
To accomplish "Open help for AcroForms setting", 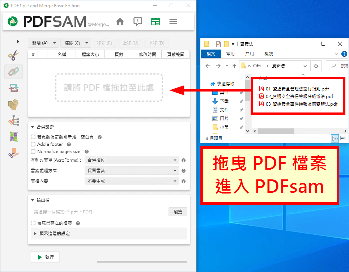I will tap(183, 160).
